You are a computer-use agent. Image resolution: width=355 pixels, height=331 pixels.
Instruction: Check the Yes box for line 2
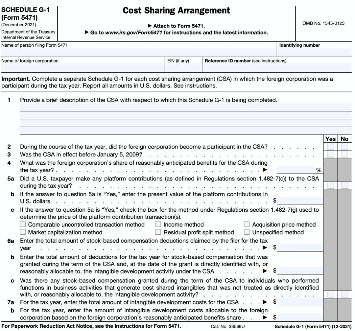(331, 146)
